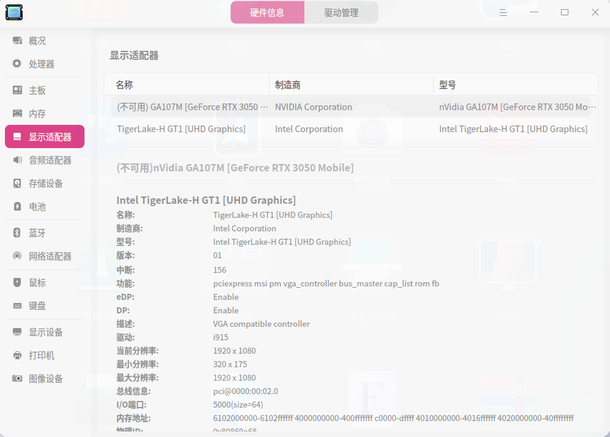Click the 图像设备 camera icon
The image size is (610, 437).
17,378
